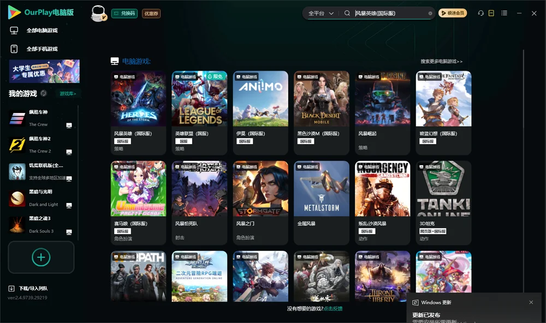
Task: Click the 优惠券 coupon button
Action: pyautogui.click(x=151, y=14)
